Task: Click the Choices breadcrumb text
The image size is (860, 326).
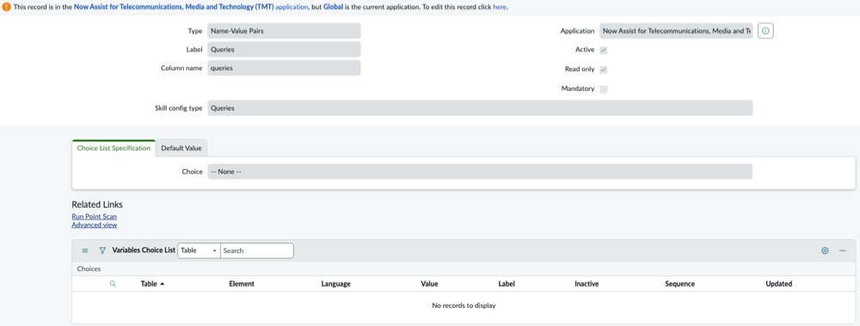Action: point(89,269)
